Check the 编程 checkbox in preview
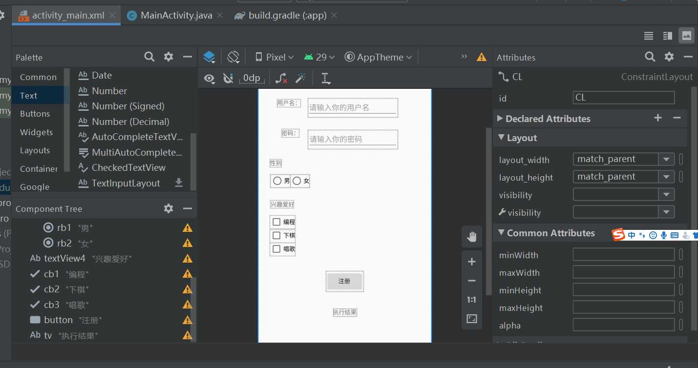Viewport: 698px width, 368px height. click(283, 222)
